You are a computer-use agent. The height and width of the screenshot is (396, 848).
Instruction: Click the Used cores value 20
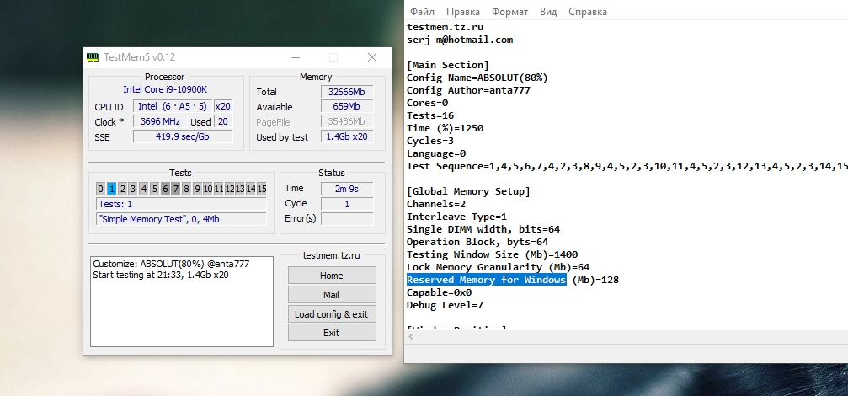click(223, 121)
